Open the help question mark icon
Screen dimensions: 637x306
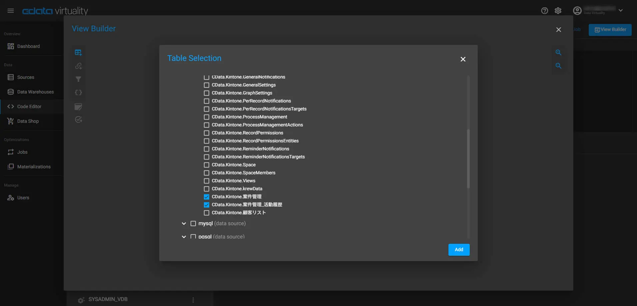click(544, 11)
